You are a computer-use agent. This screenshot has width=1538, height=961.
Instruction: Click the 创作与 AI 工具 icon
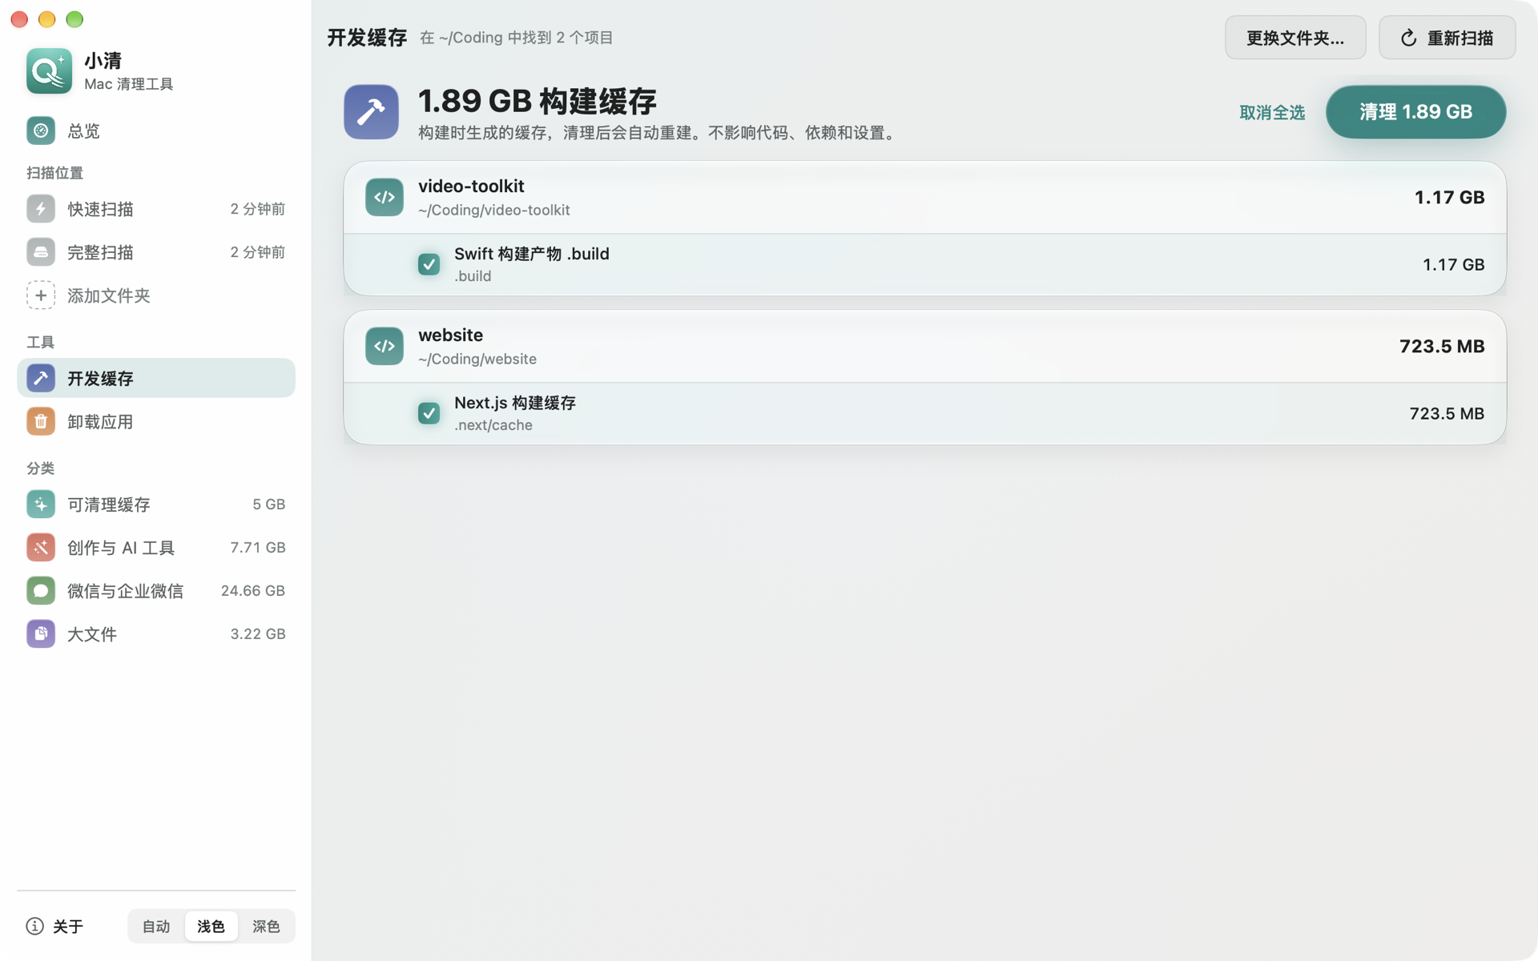(x=41, y=548)
